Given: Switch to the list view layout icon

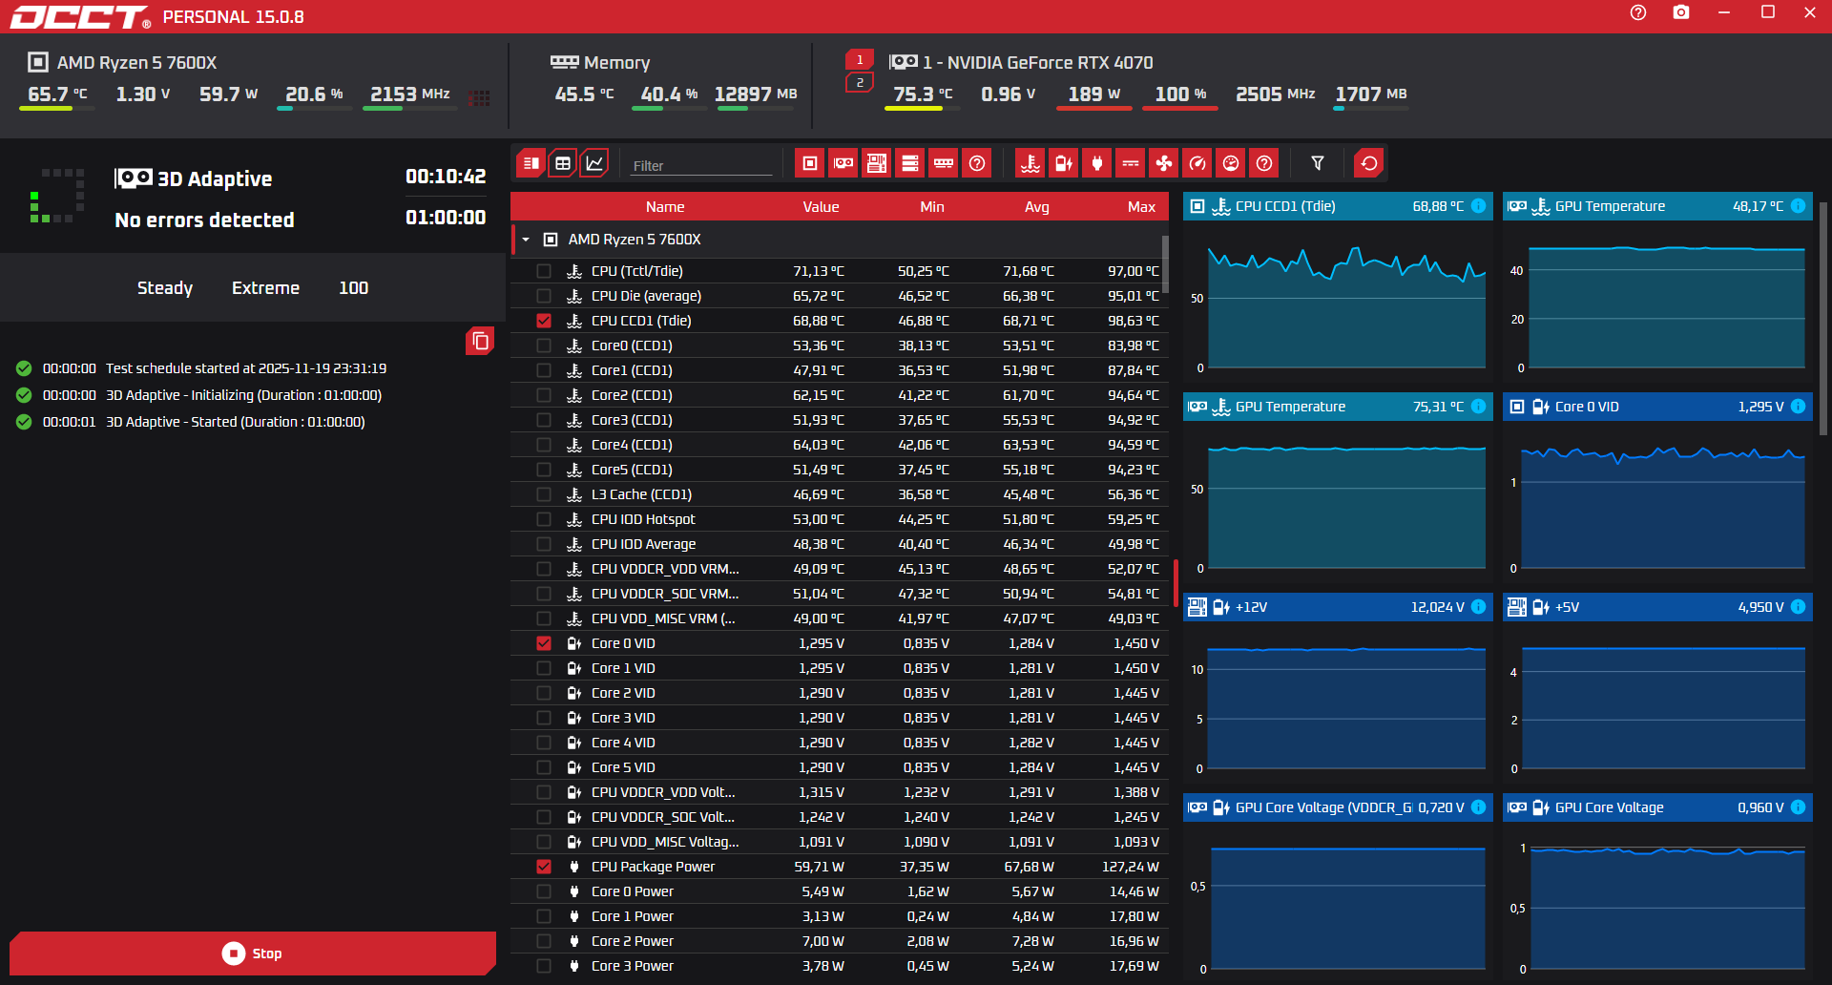Looking at the screenshot, I should [x=531, y=163].
